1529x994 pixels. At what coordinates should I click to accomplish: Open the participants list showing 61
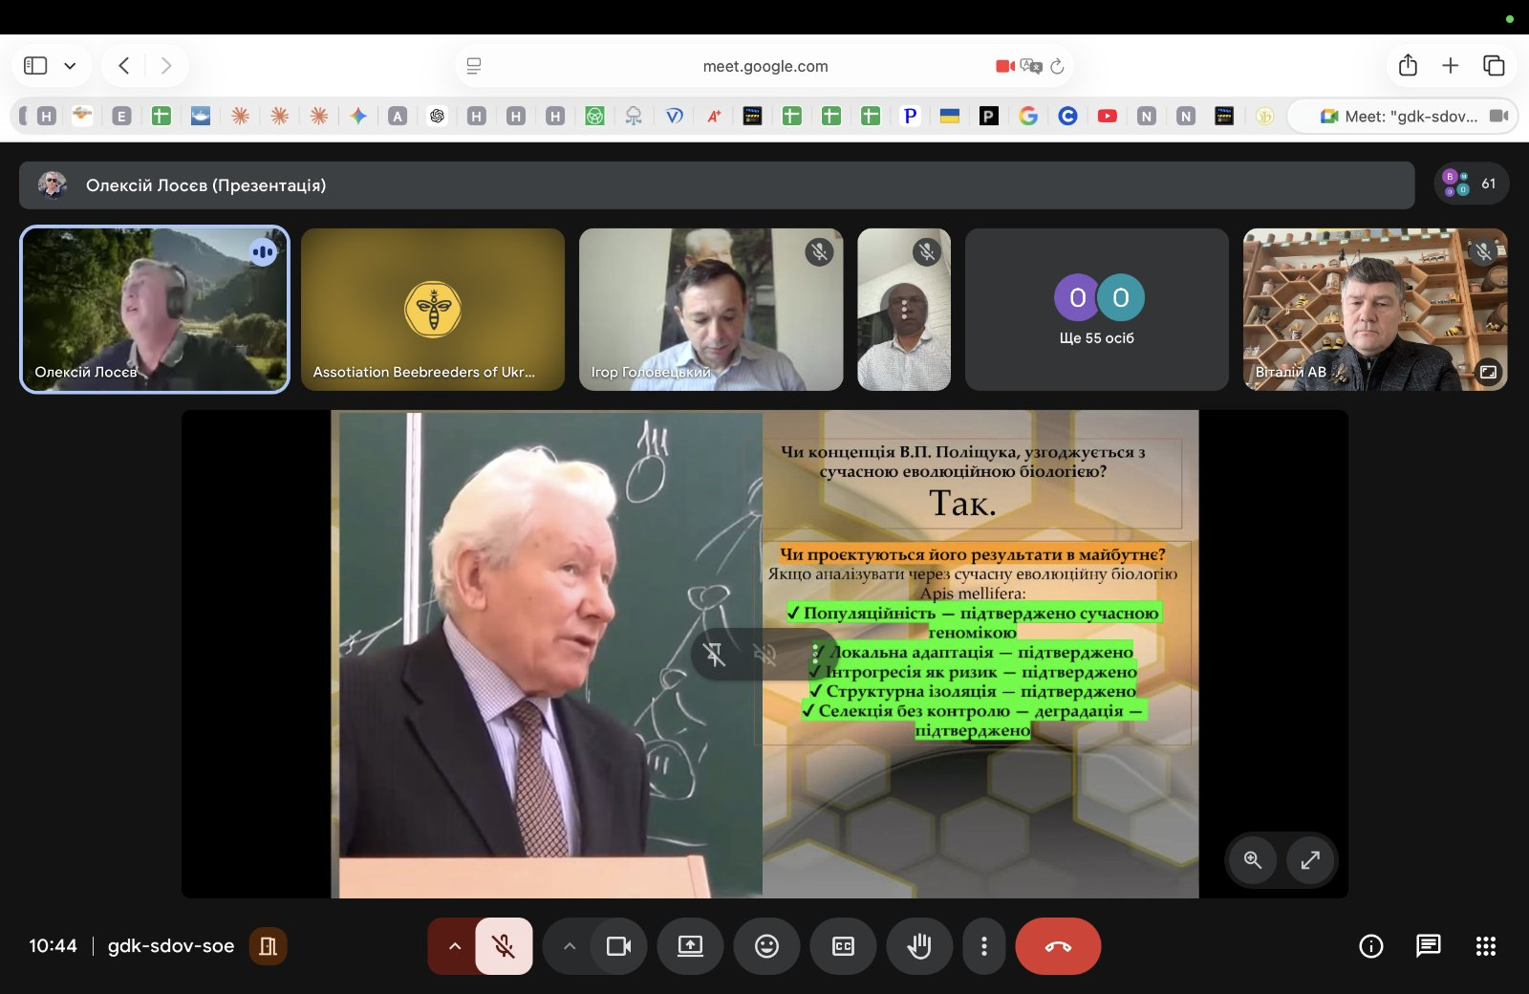point(1472,184)
